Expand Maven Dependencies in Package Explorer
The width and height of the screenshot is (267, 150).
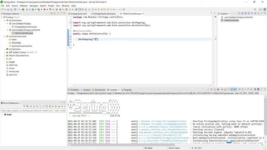(5, 55)
